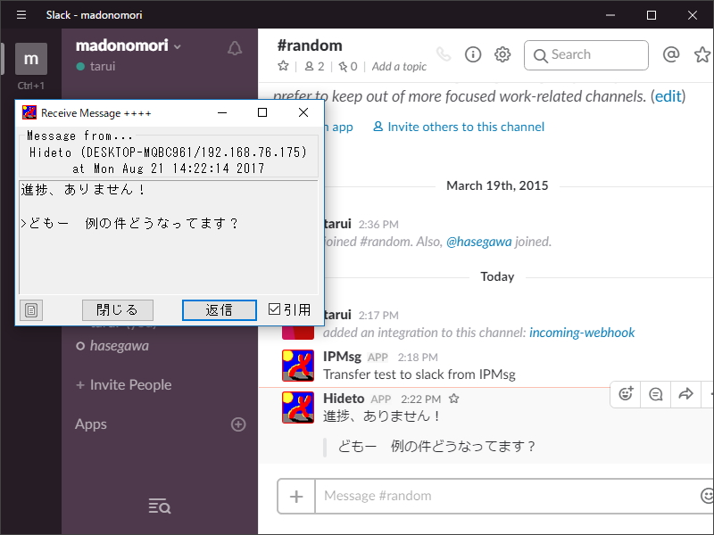Open channel details with the info icon
This screenshot has width=714, height=535.
472,54
